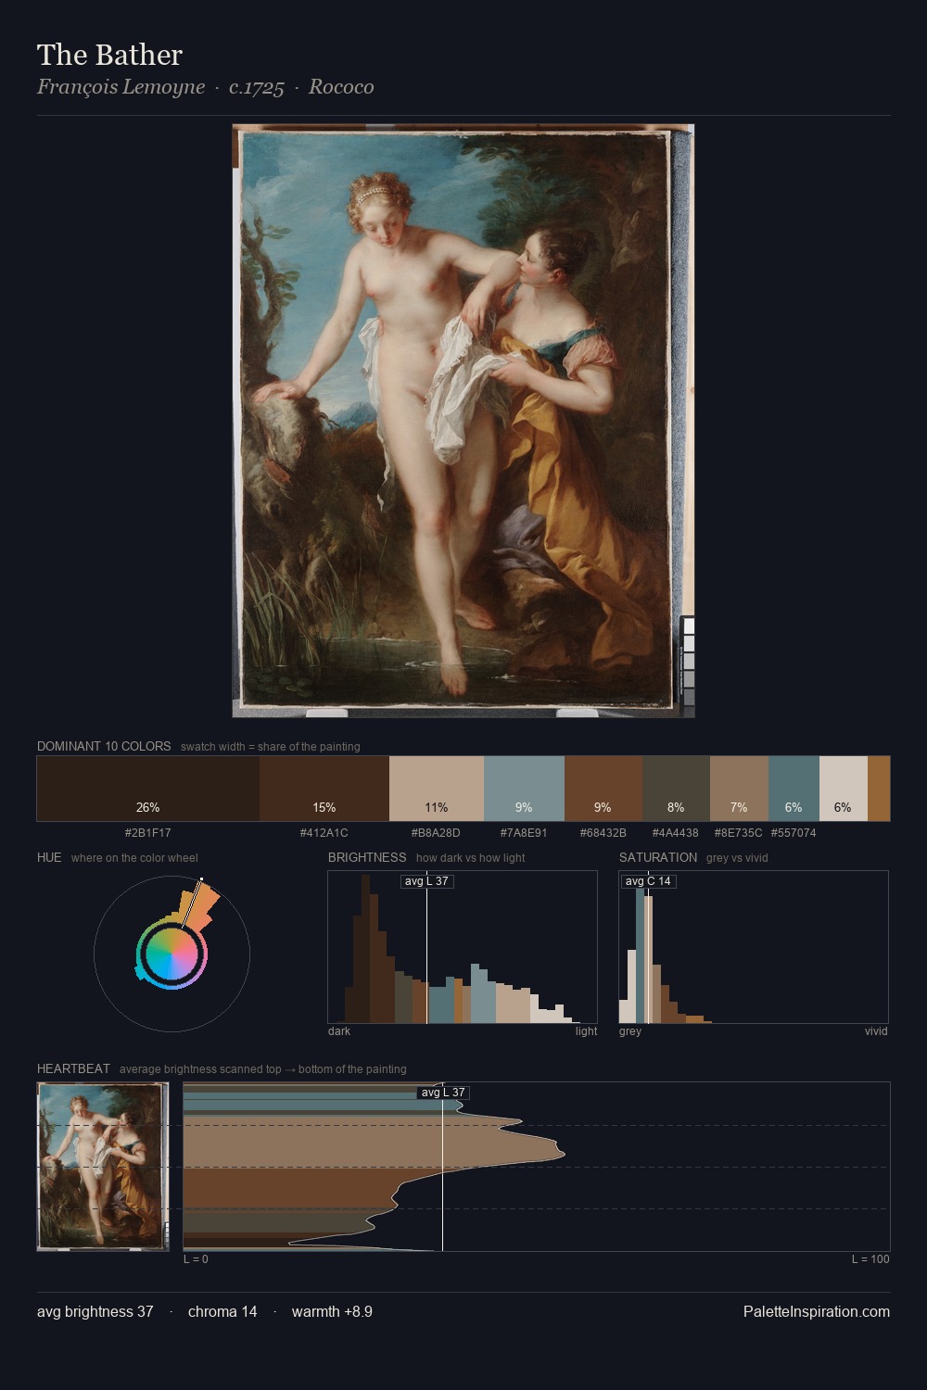Click the small painting thumbnail beside Heartbeat chart

[103, 1167]
